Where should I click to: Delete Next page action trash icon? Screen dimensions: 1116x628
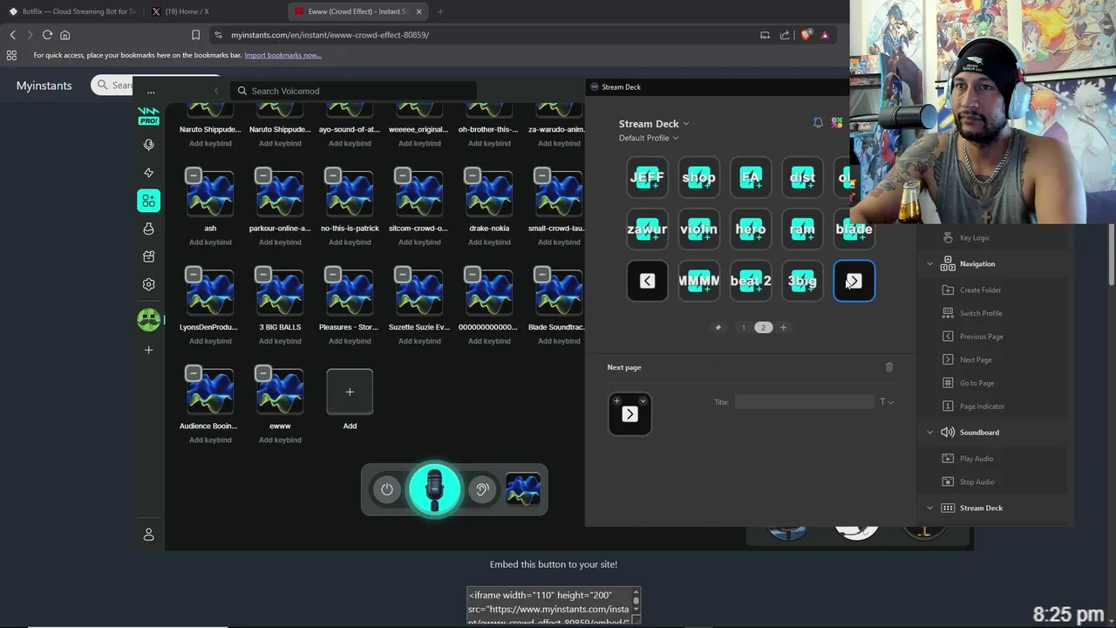click(x=889, y=367)
